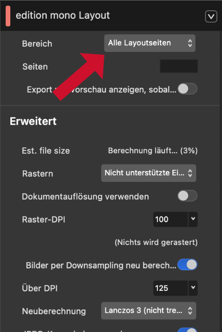Collapse the edition mono Layout panel chevron
The width and height of the screenshot is (222, 332).
click(211, 16)
